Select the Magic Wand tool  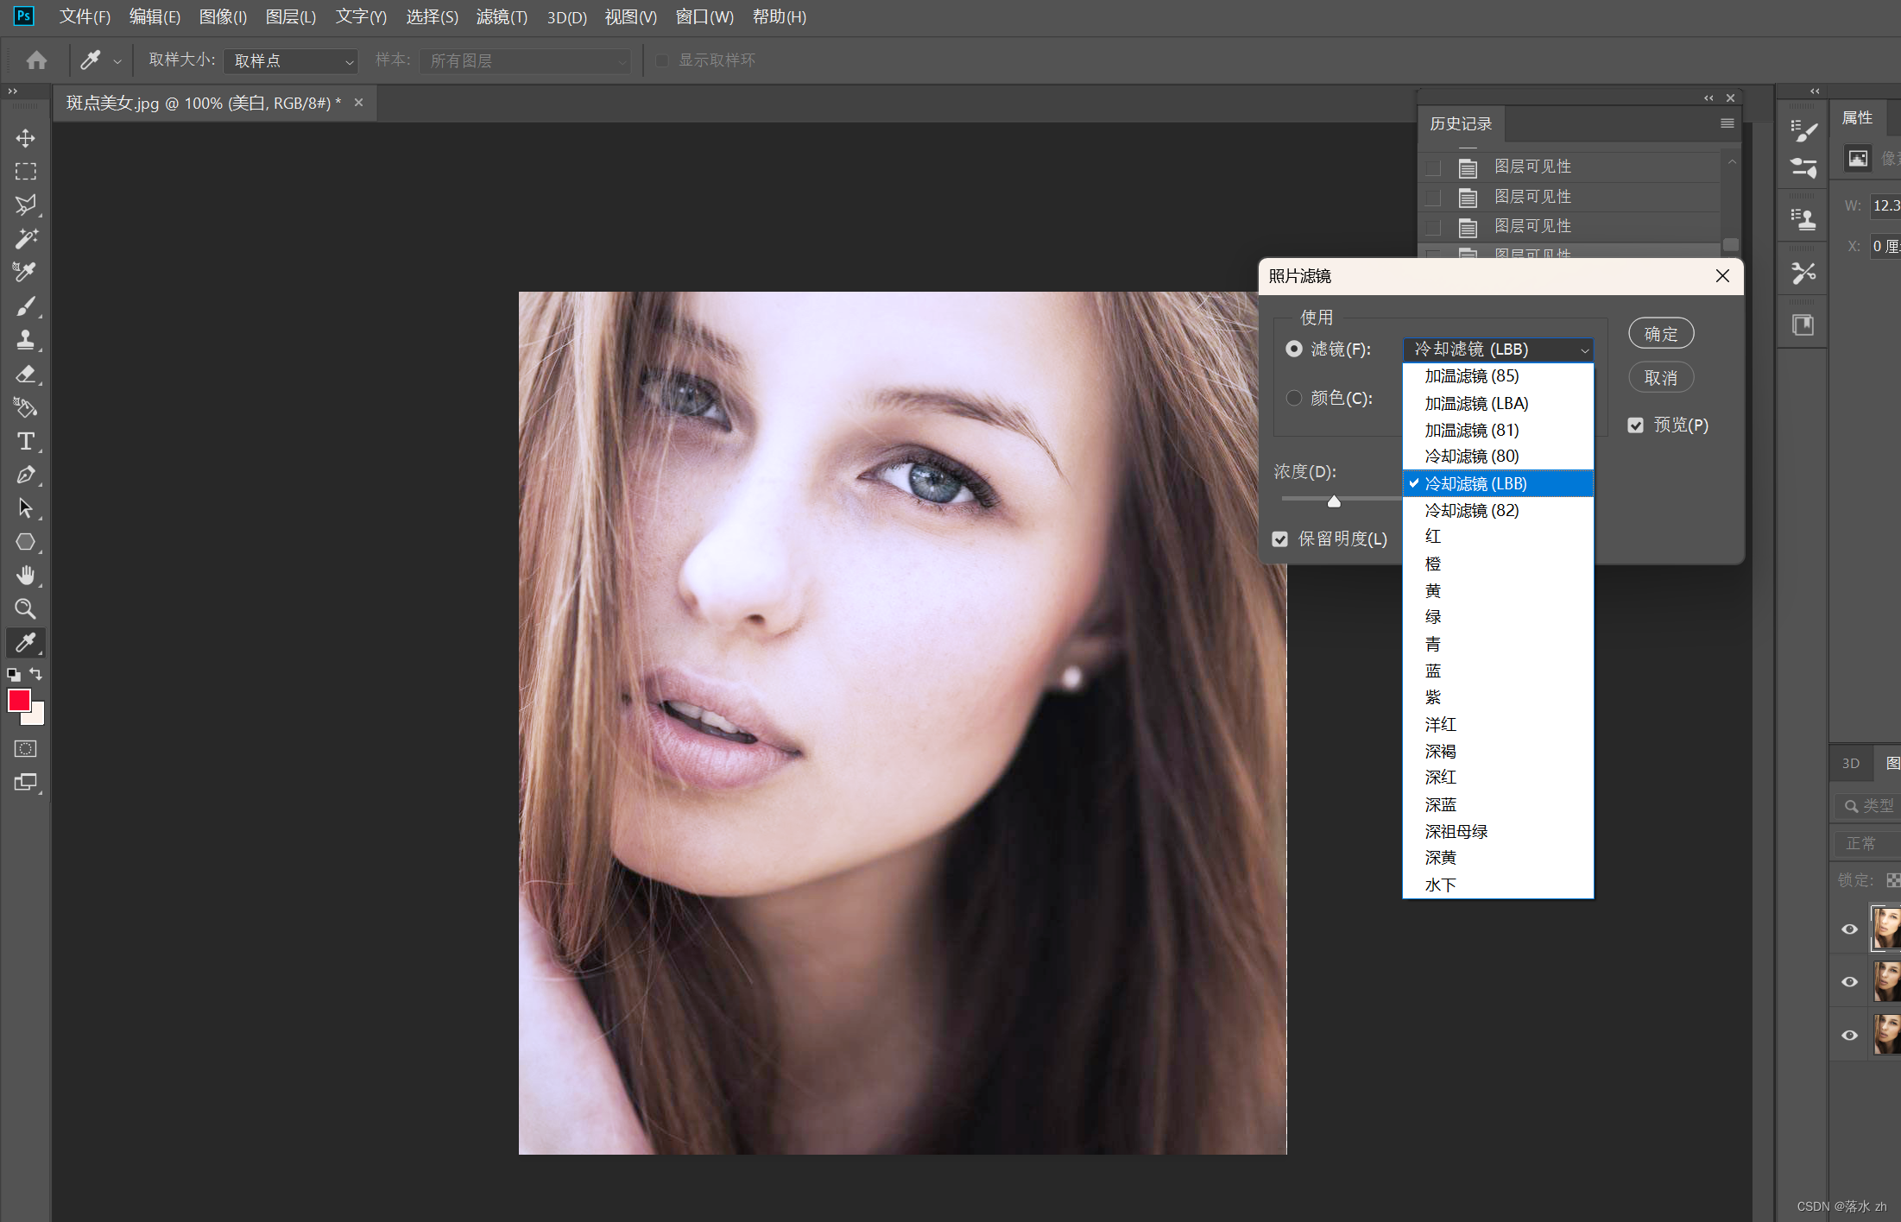[25, 238]
